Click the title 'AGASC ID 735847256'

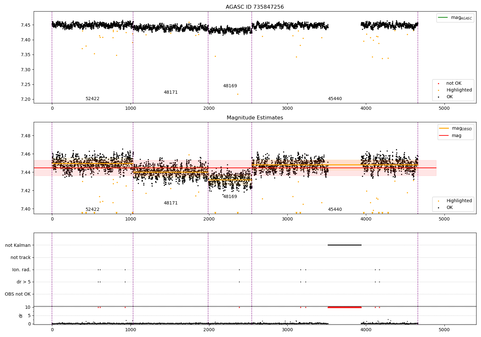click(255, 7)
